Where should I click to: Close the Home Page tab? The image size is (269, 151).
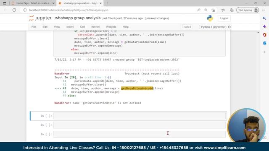pyautogui.click(x=53, y=3)
